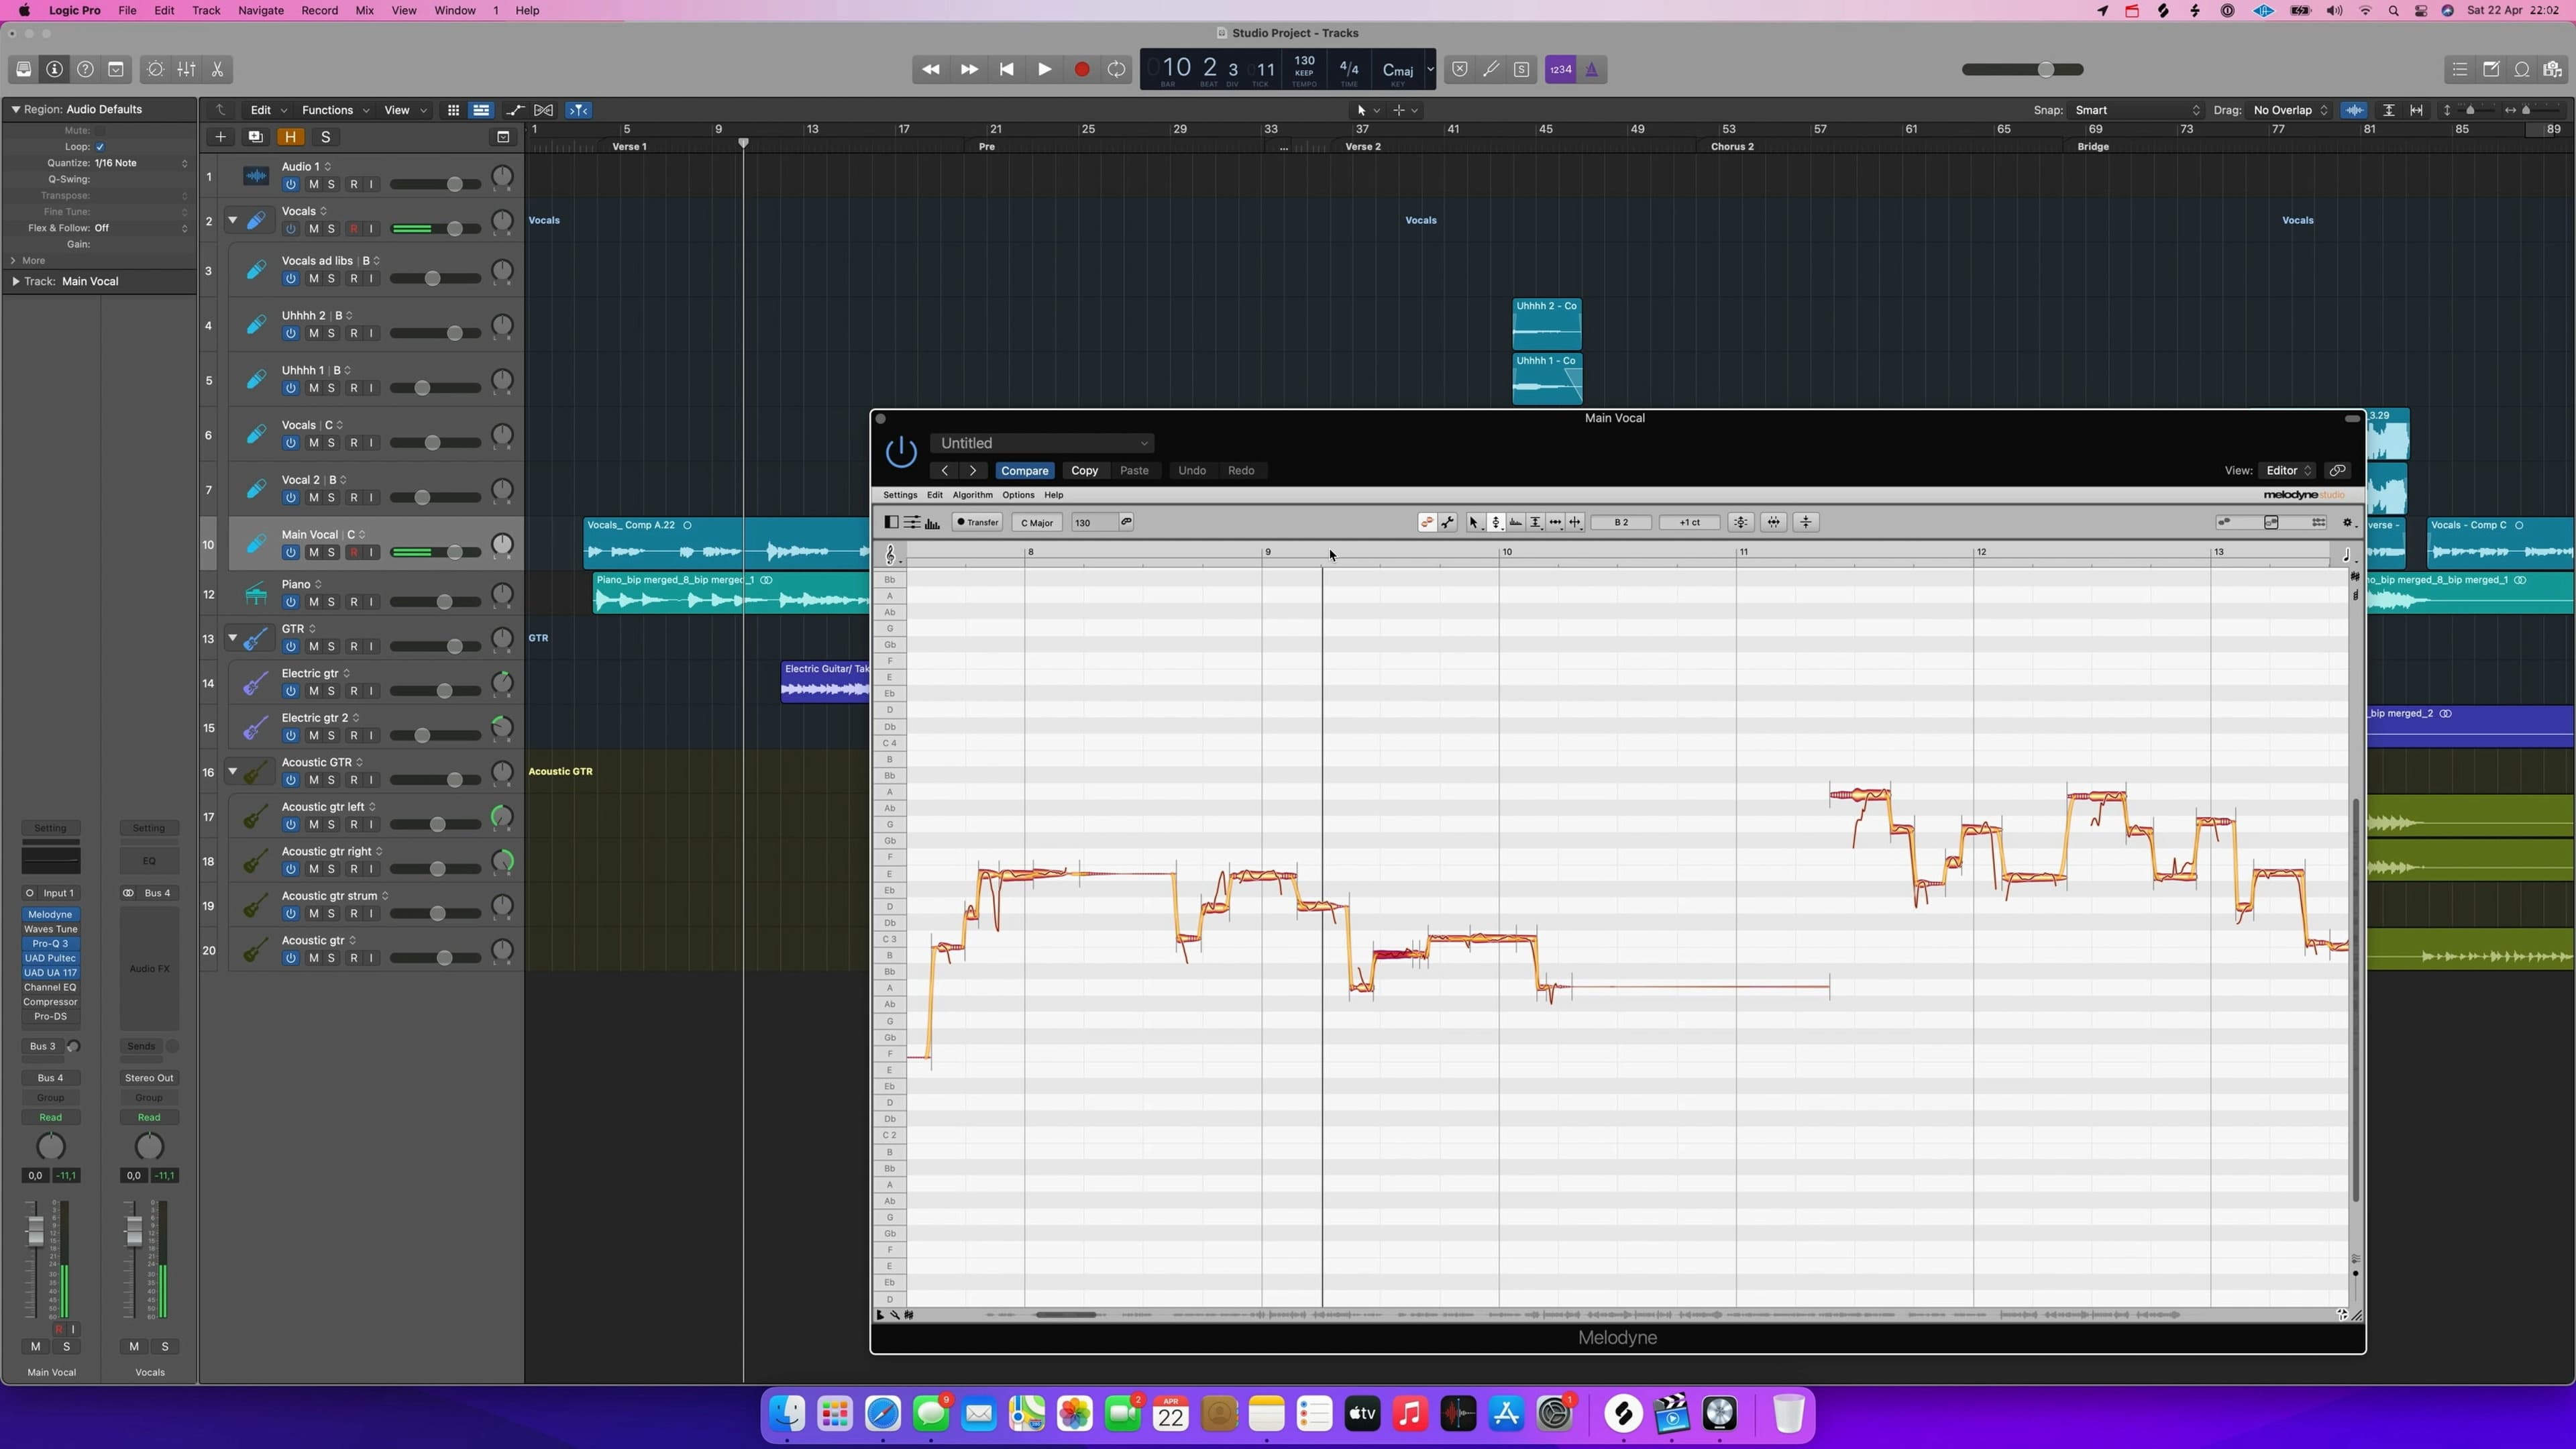Adjust the Main Vocal track volume slider

click(x=455, y=552)
